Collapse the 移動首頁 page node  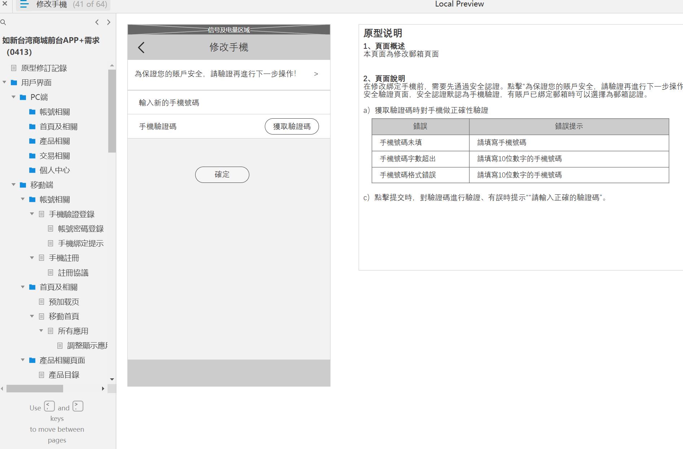32,316
